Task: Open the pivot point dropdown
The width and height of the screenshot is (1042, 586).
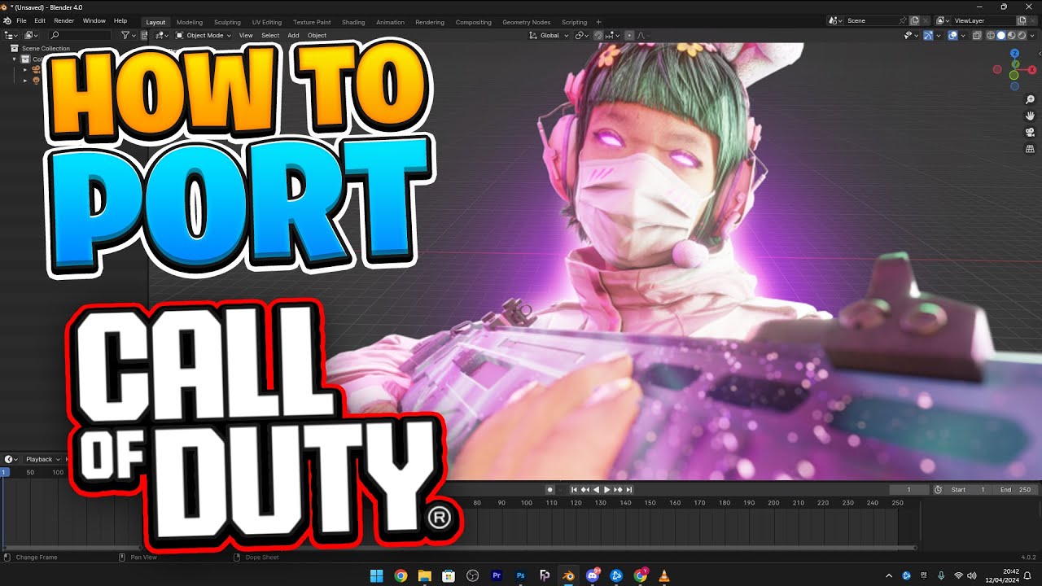Action: (582, 35)
